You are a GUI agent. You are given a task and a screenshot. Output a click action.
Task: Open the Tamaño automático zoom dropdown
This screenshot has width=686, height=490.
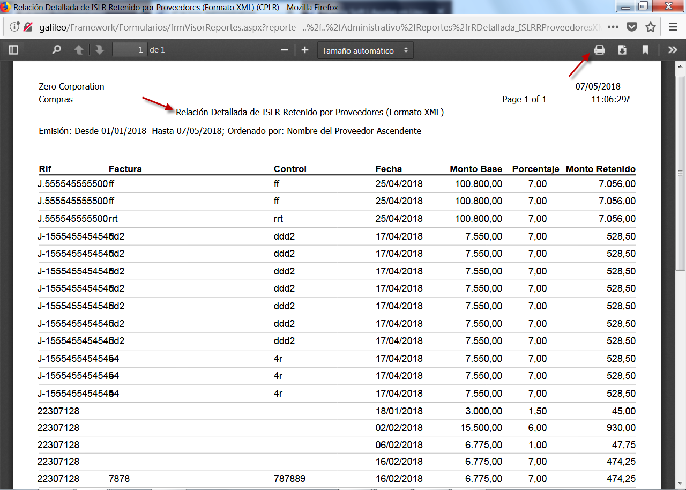(x=365, y=50)
